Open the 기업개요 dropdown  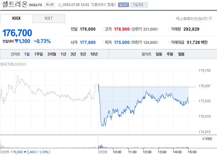click(139, 5)
